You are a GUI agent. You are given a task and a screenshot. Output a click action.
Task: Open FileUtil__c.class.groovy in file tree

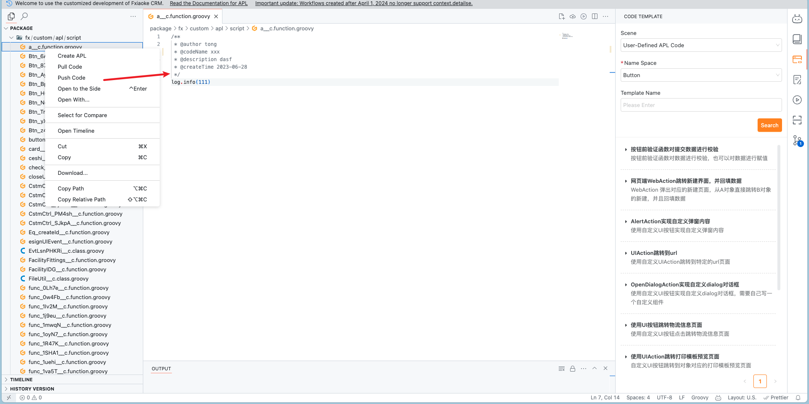point(59,279)
